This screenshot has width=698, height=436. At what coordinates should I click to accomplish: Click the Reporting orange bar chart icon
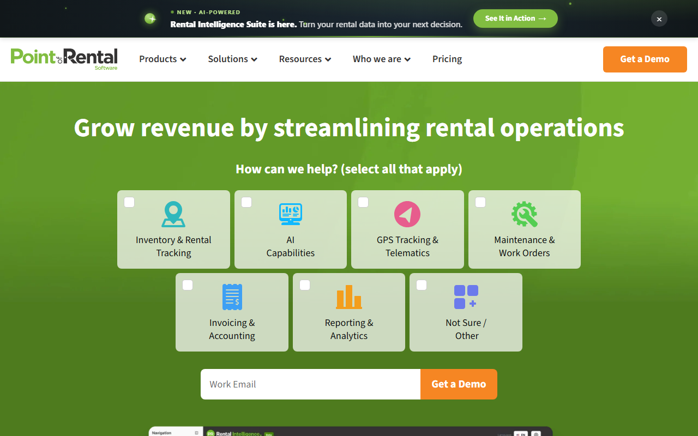tap(349, 297)
